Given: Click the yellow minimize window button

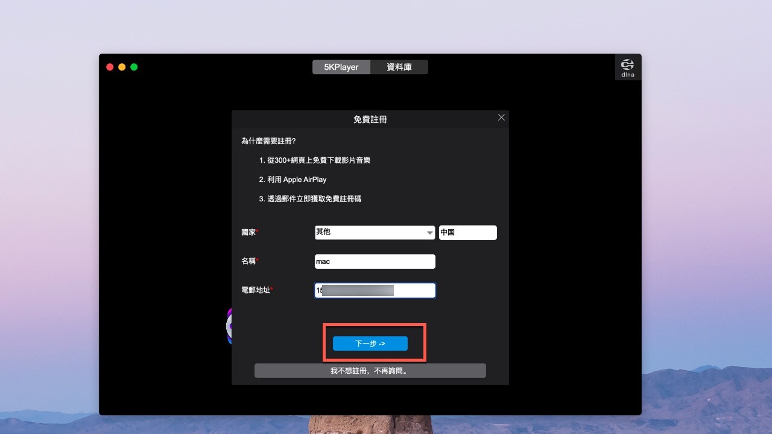Looking at the screenshot, I should click(122, 67).
